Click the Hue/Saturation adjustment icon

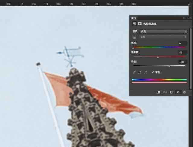pos(134,24)
